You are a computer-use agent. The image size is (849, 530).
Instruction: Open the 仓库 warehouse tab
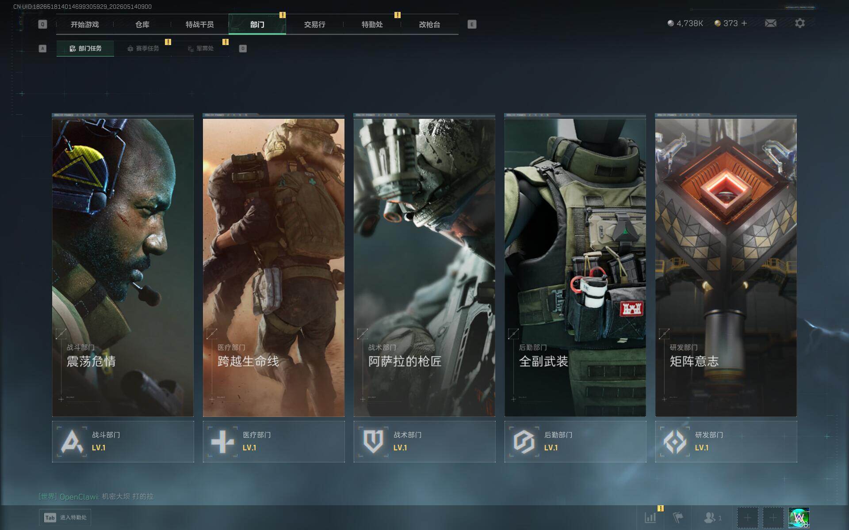[x=142, y=24]
